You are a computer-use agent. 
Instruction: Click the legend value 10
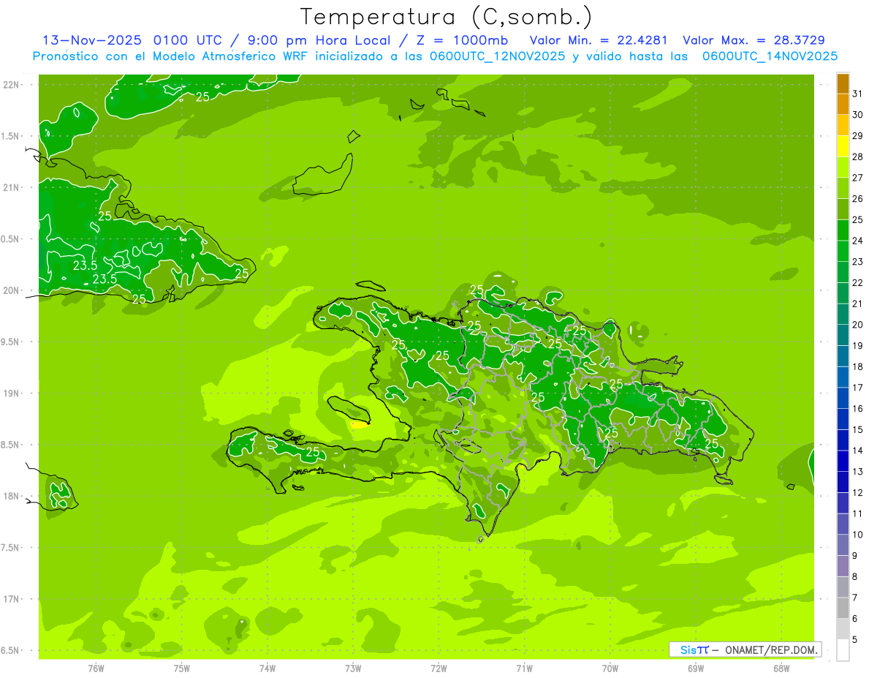tap(858, 535)
